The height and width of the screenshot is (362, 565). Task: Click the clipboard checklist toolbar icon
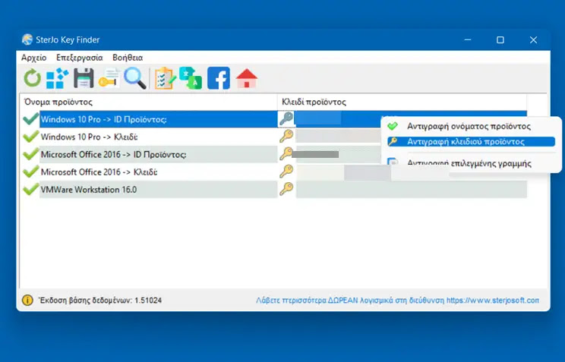pyautogui.click(x=165, y=78)
